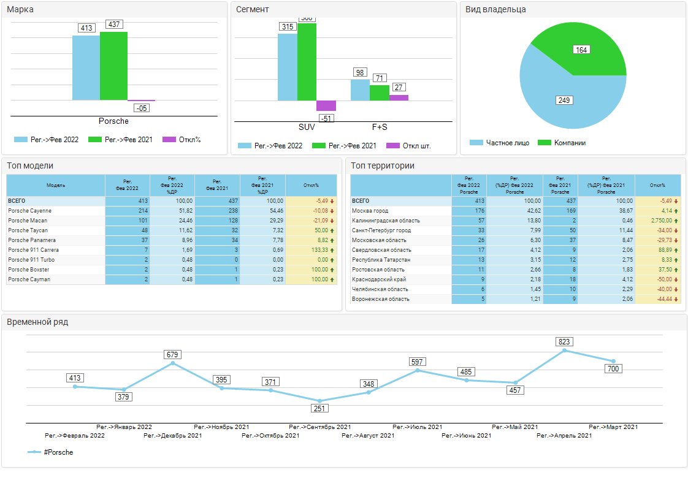Click red down arrow in Porsche Cayenne row
Screen dimensions: 688x486
[x=332, y=211]
